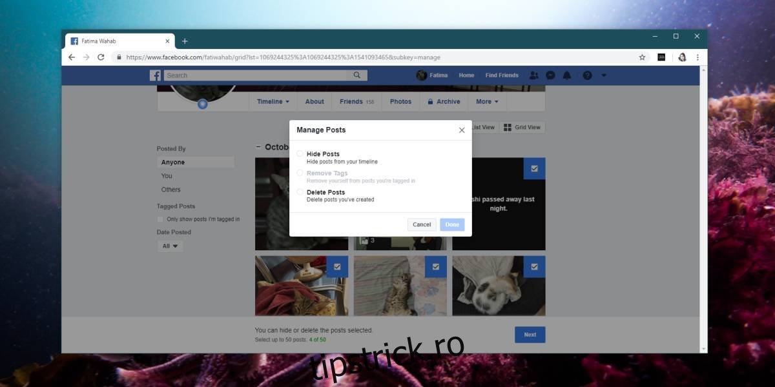
Task: Click the Facebook logo icon
Action: click(156, 75)
